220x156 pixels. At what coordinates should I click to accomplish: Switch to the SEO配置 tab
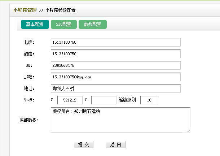coord(63,25)
